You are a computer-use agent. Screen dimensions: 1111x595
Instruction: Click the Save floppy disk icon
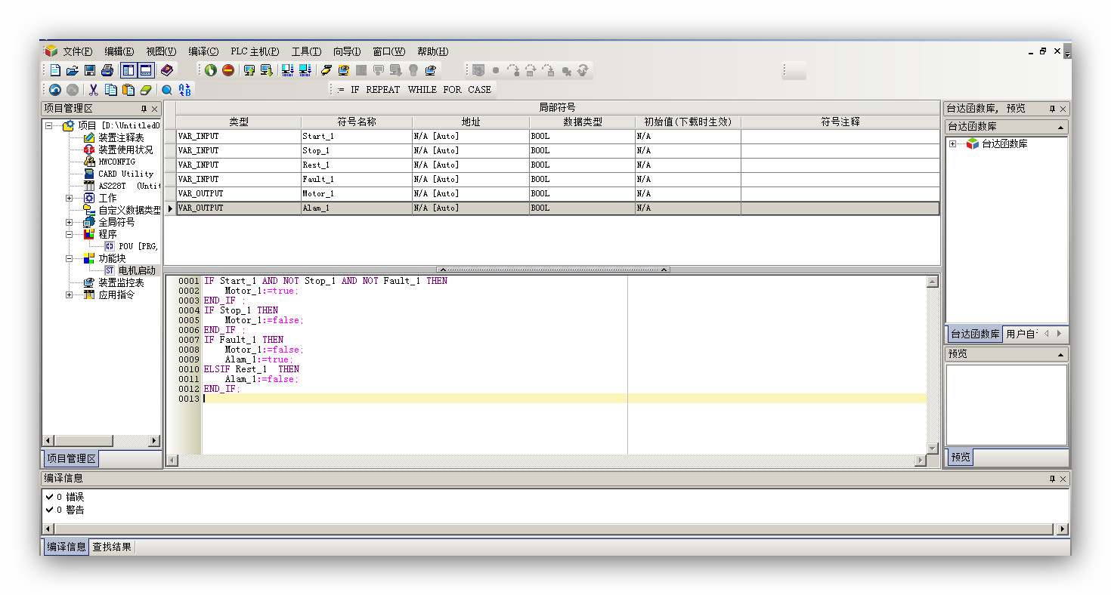[90, 70]
